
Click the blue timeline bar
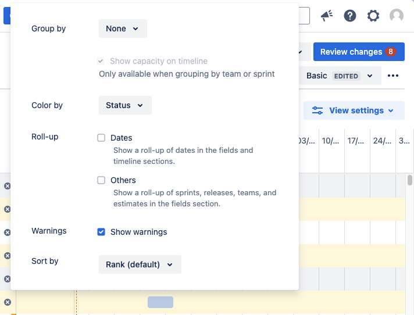click(x=160, y=302)
